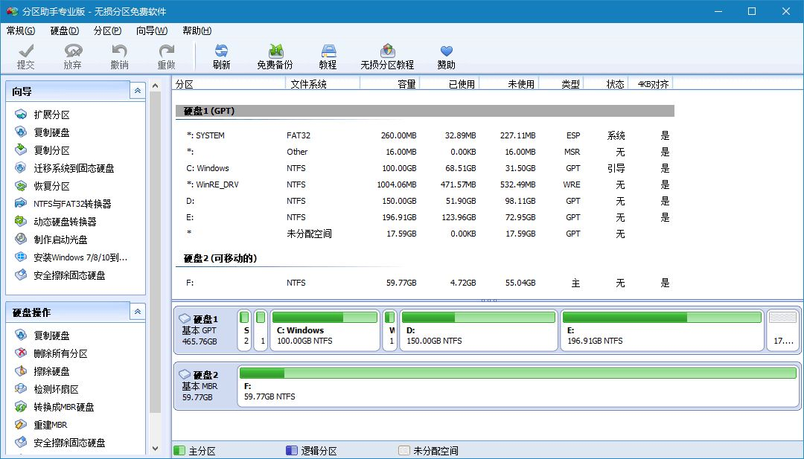Screen dimensions: 804x459
Task: Open the 教程 tutorial icon
Action: click(328, 57)
